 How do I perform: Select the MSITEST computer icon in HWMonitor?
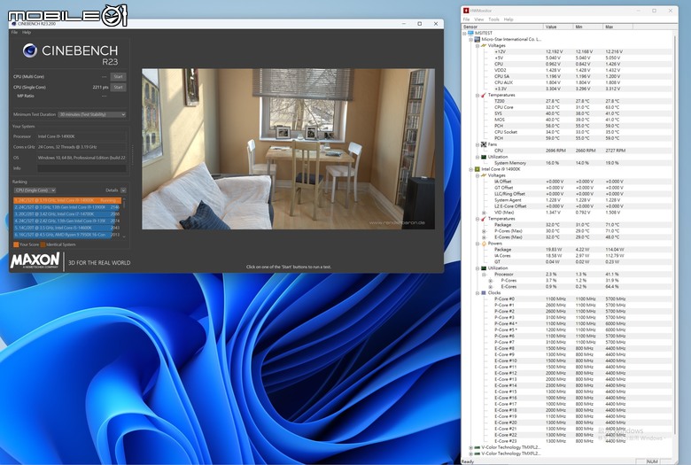(470, 33)
